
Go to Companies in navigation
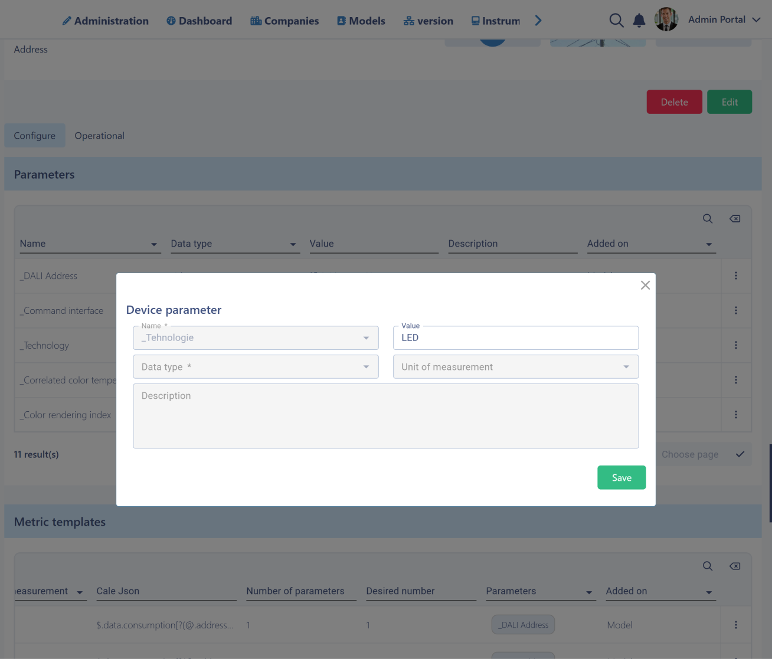tap(284, 21)
